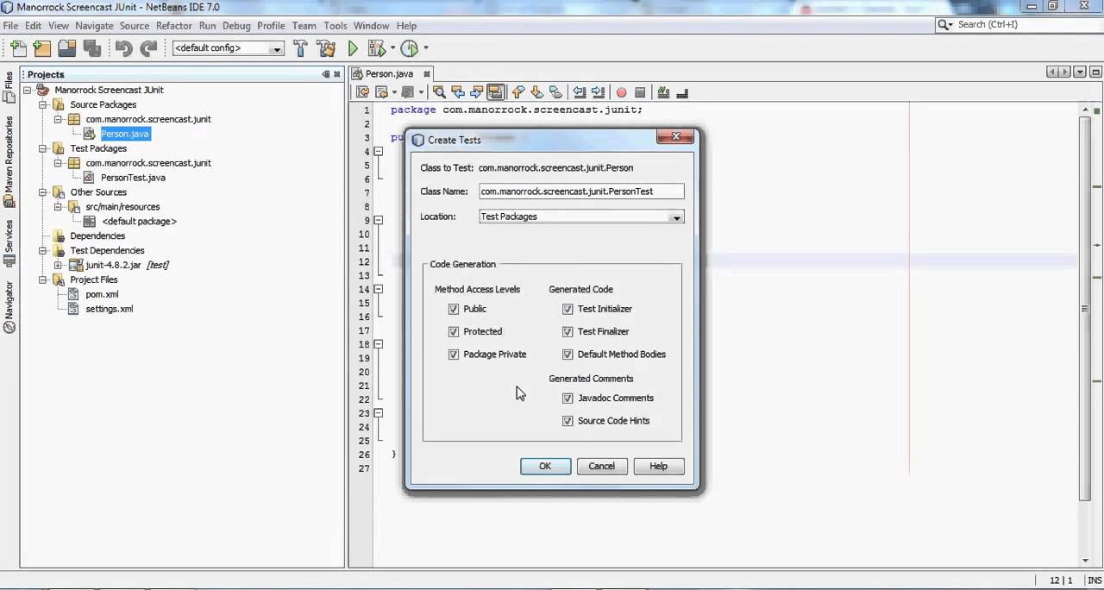Click the Shift Line Left icon
The image size is (1104, 590).
[x=580, y=92]
